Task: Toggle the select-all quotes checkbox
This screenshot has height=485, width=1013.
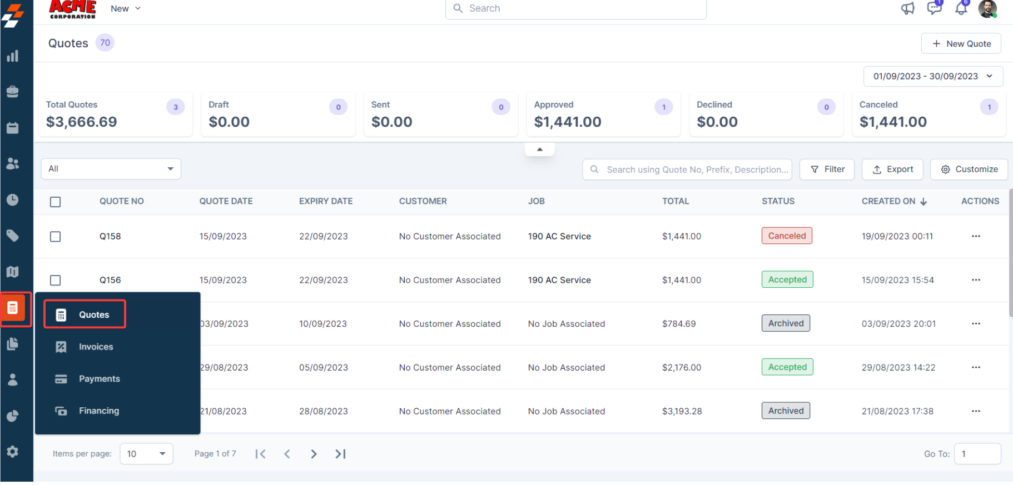Action: 56,202
